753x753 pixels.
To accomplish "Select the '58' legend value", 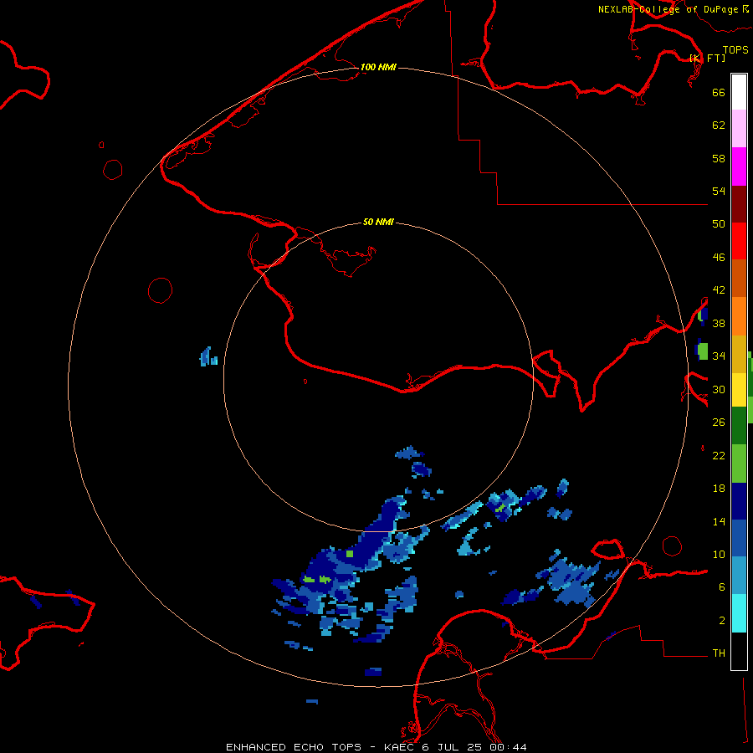I will pos(719,158).
